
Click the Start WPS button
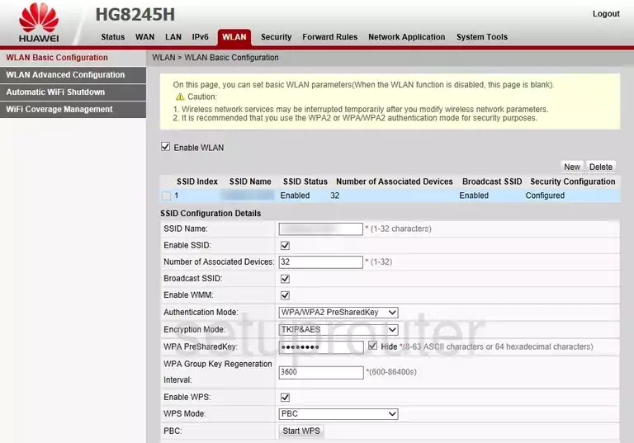(x=301, y=431)
